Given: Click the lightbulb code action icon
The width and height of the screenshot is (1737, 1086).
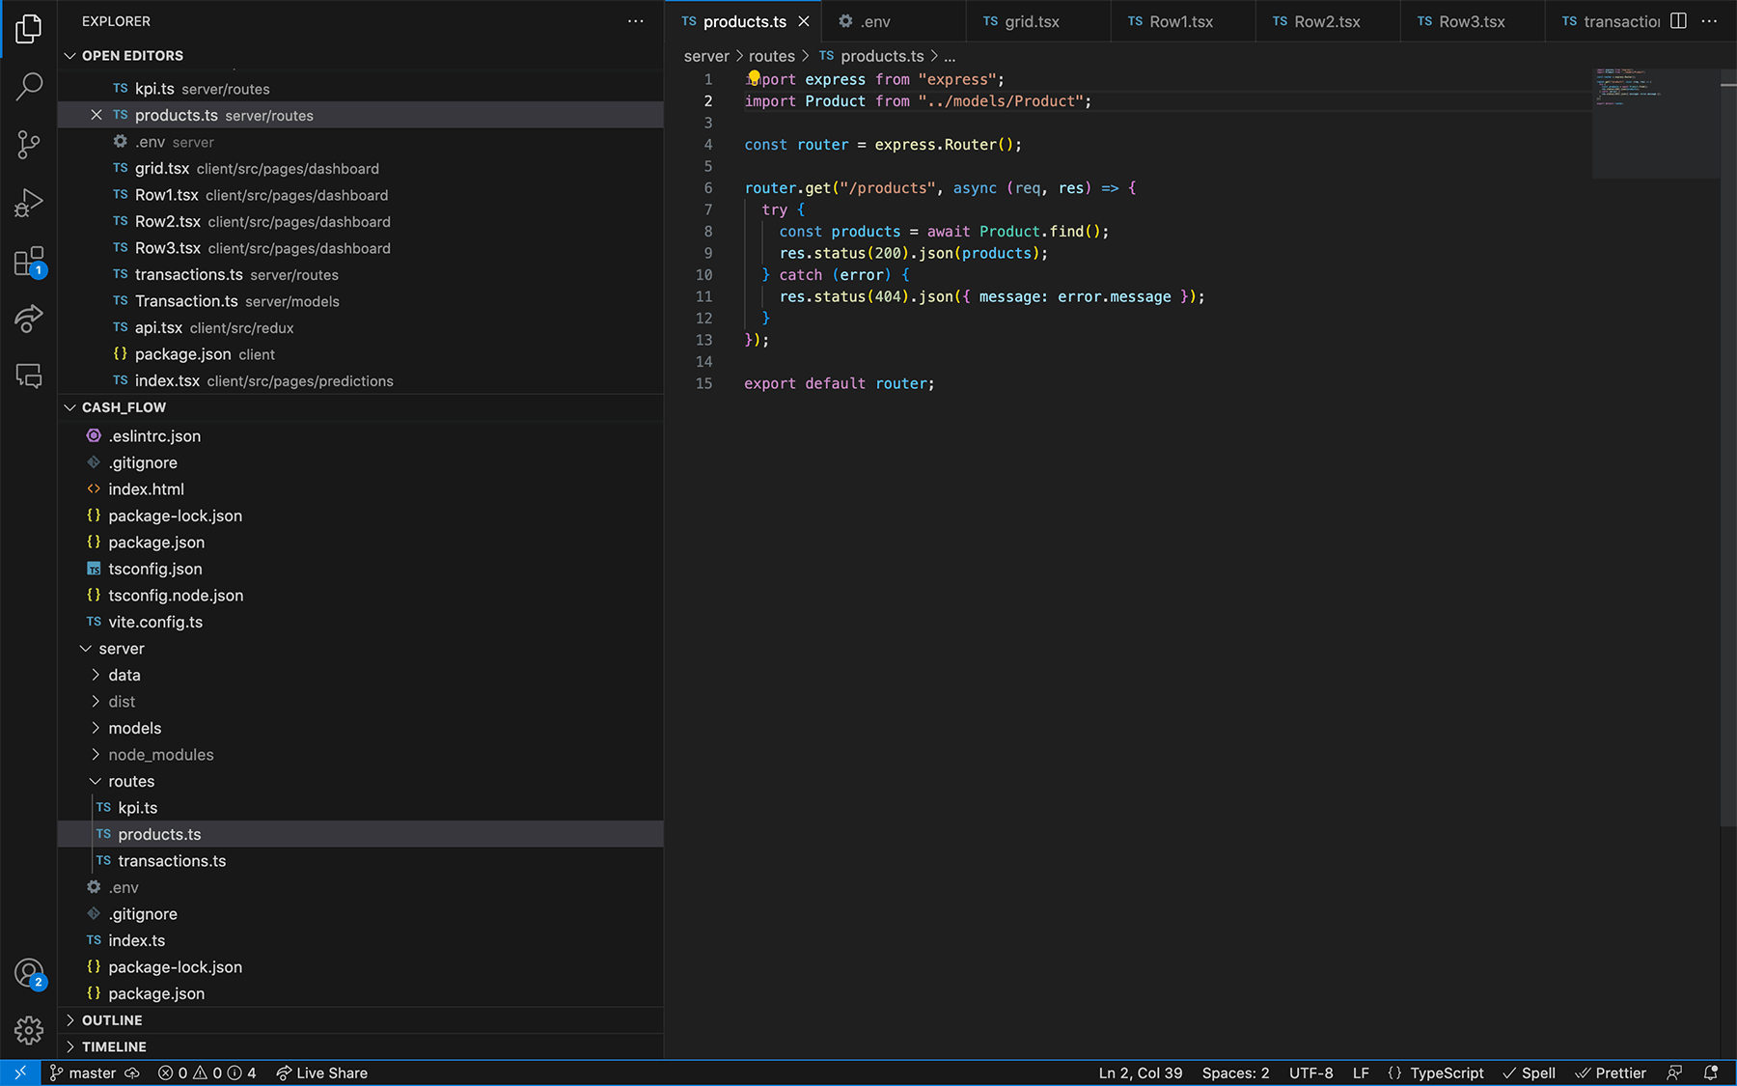Looking at the screenshot, I should (x=755, y=77).
